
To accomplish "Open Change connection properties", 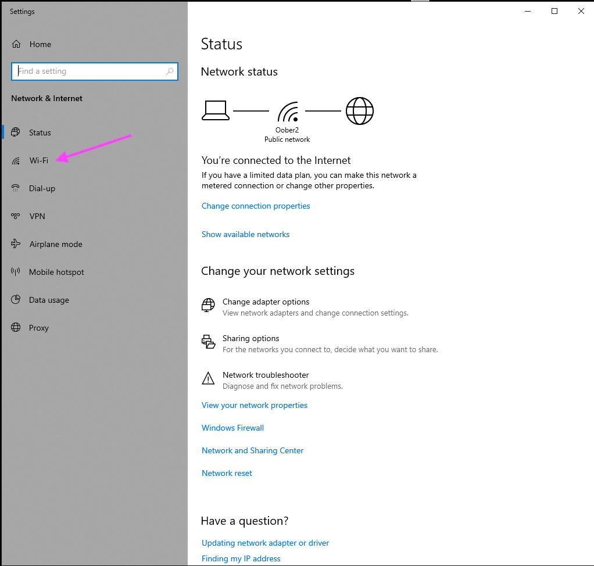I will 255,206.
